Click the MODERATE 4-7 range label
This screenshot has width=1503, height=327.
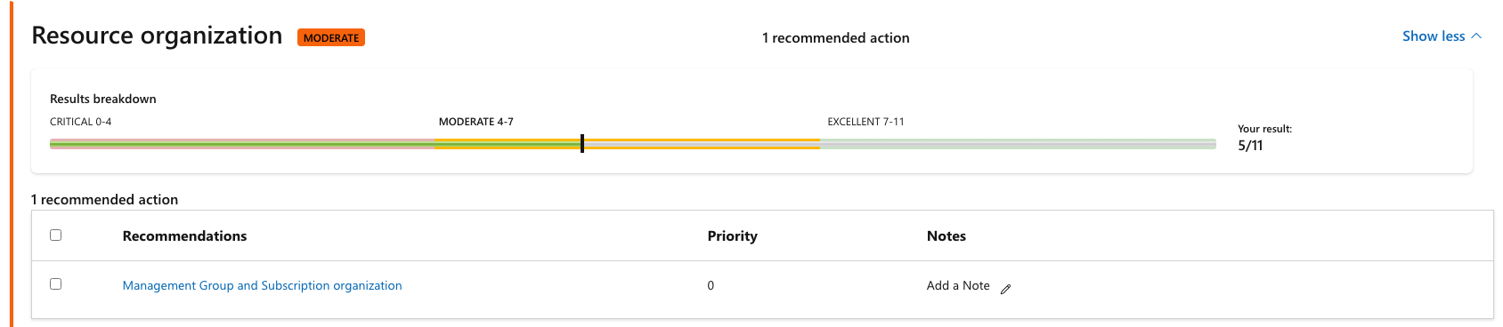click(475, 122)
